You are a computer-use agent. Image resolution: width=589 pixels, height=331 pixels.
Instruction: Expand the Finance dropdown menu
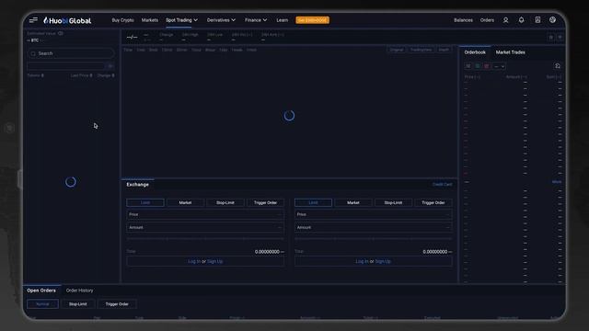(x=256, y=20)
